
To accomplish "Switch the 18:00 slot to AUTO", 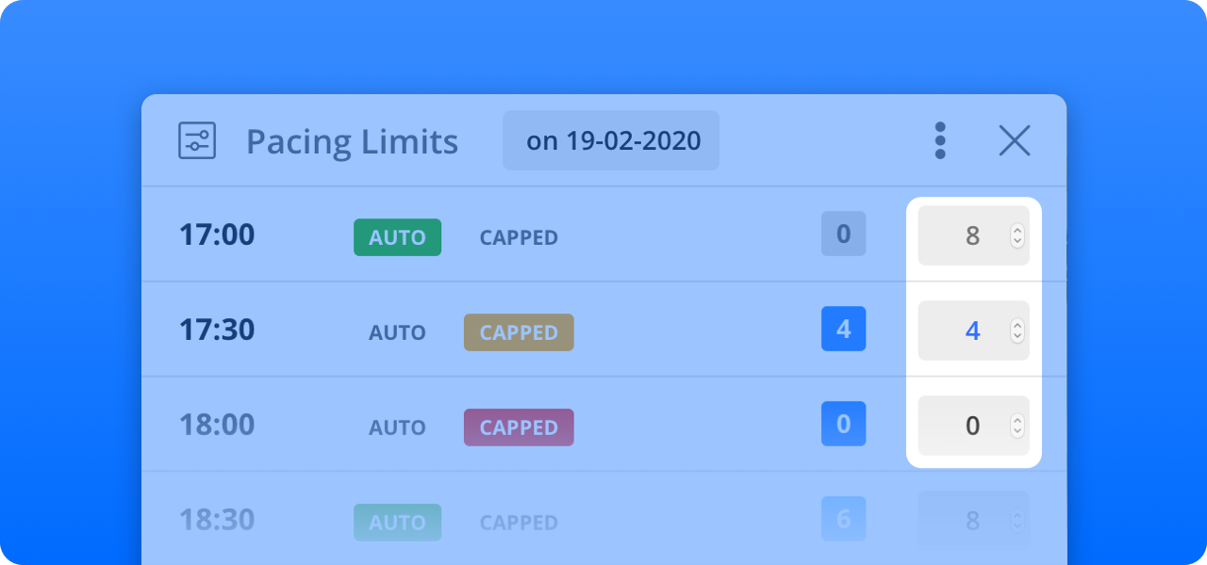I will pos(397,428).
